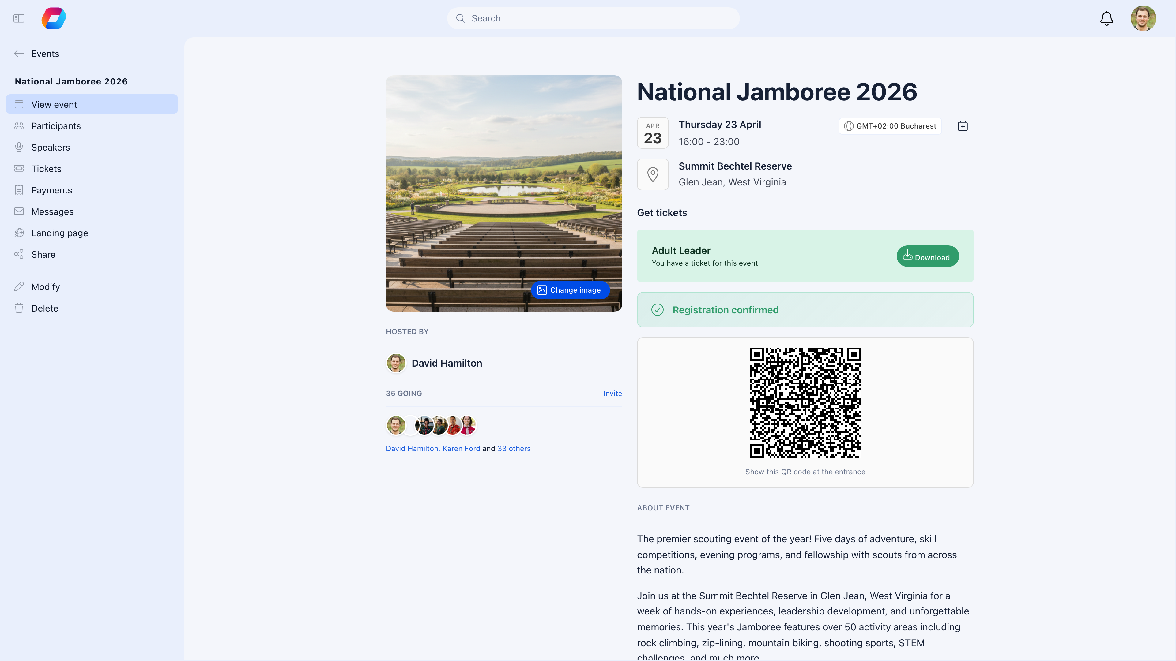Open the Participants section
1176x661 pixels.
(56, 125)
